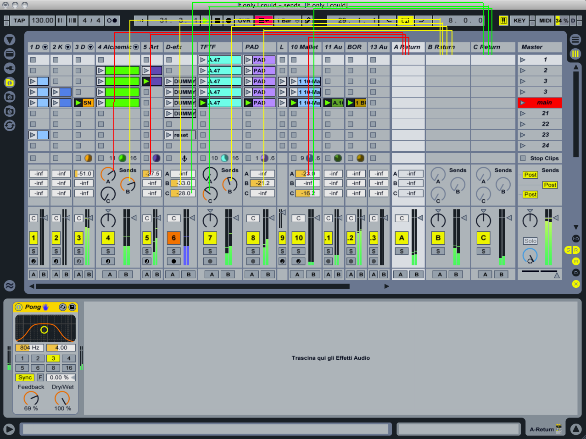Switch to Arrangement view selector
586x439 pixels.
[x=575, y=40]
